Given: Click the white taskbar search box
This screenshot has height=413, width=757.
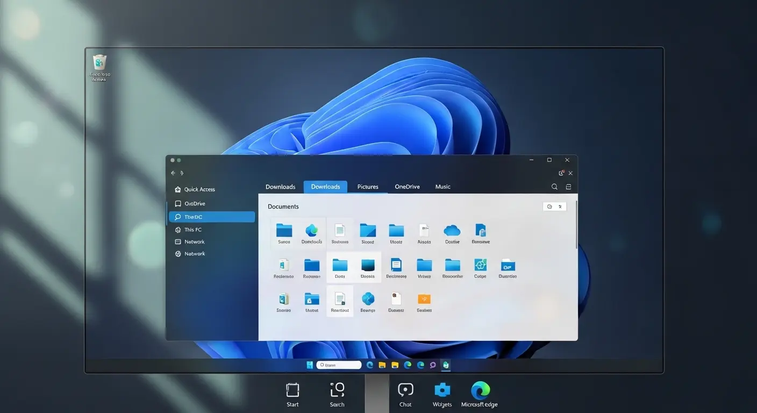Looking at the screenshot, I should [339, 365].
